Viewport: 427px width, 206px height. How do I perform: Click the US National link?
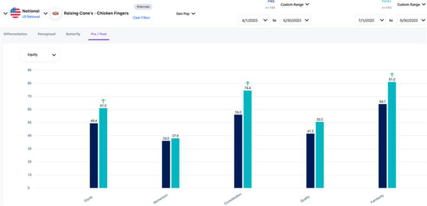pos(31,17)
